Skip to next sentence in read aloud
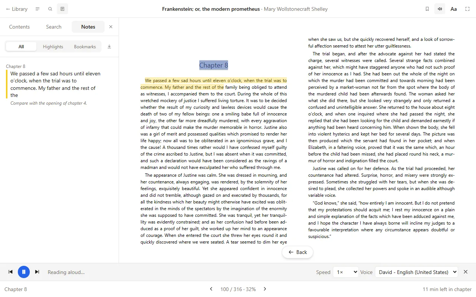The width and height of the screenshot is (476, 297). click(37, 272)
